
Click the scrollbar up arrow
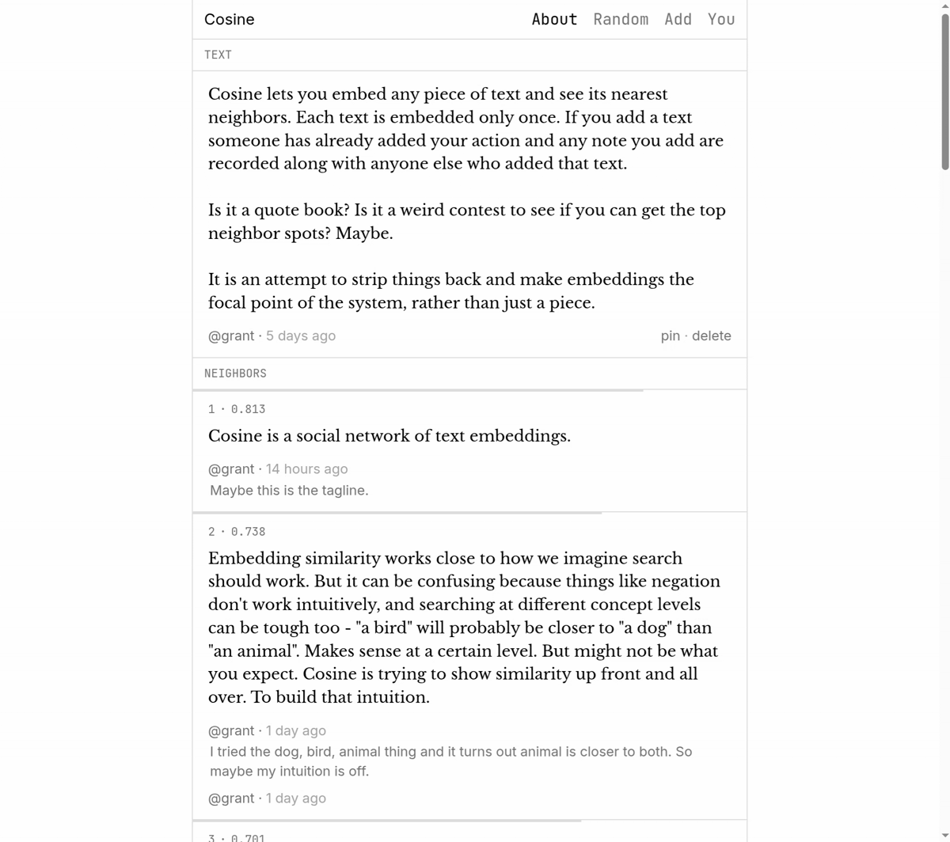[x=944, y=6]
